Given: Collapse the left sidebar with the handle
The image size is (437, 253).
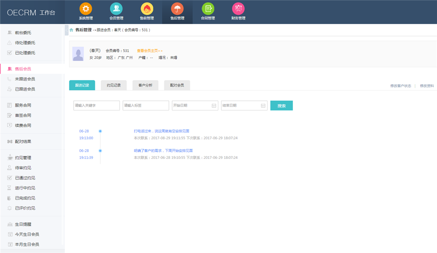Looking at the screenshot, I should tap(66, 30).
